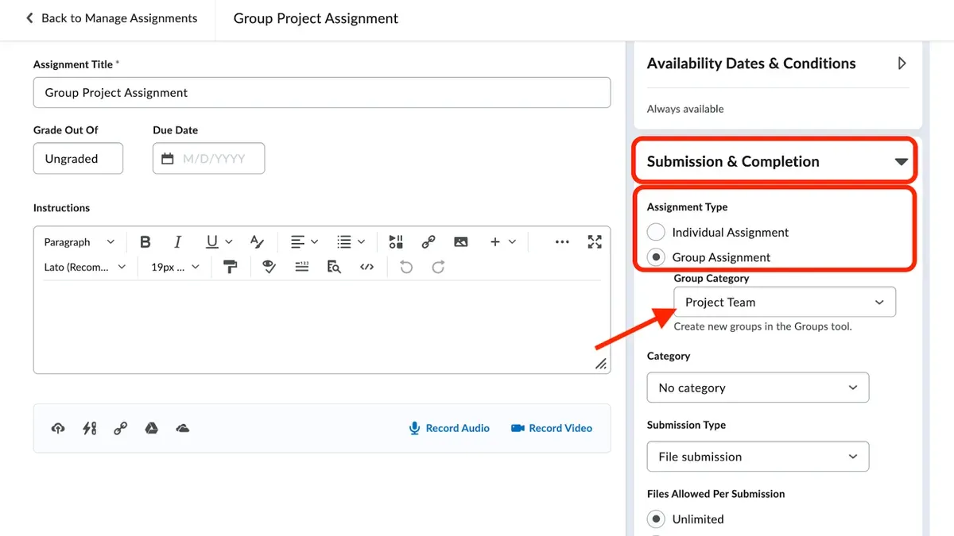Click the Ungraded grade button

pyautogui.click(x=78, y=158)
